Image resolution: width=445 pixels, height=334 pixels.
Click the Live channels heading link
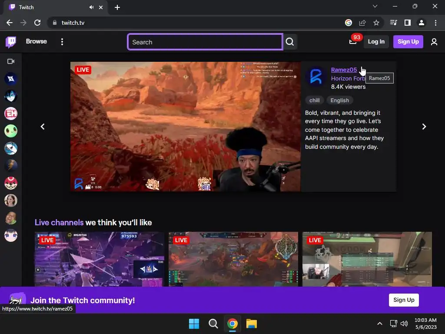pyautogui.click(x=59, y=222)
